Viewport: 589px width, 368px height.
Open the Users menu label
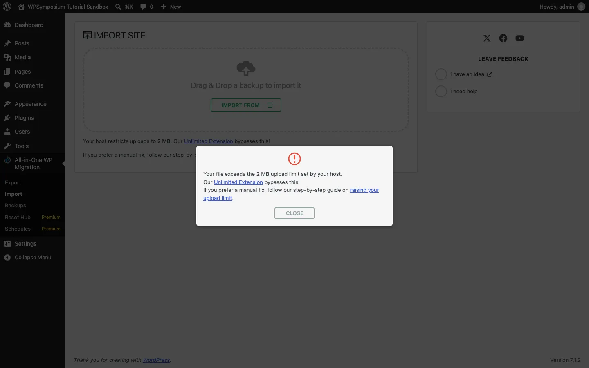click(x=22, y=132)
